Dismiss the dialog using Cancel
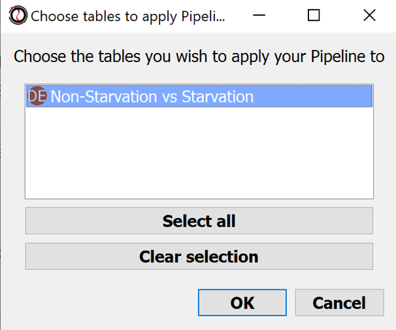The image size is (396, 330). [338, 303]
